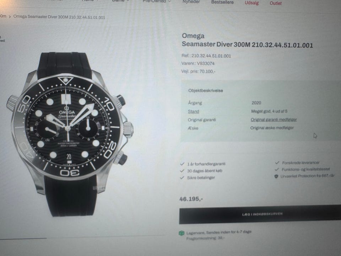Click the Læg i indkøbskurven button
This screenshot has width=341, height=256.
[x=260, y=214]
